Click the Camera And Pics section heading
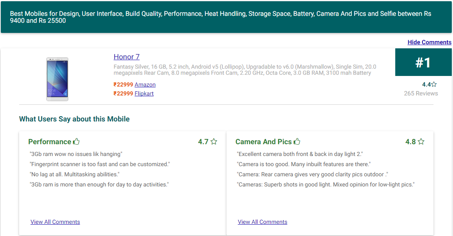Screen dimensions: 453x236 click(264, 142)
